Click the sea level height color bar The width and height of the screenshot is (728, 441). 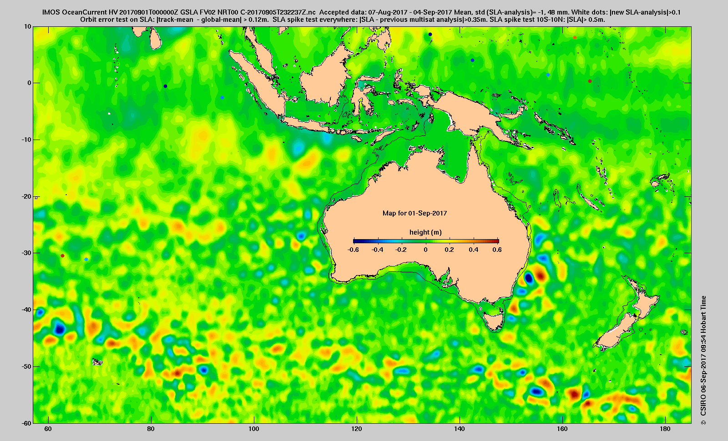pos(426,241)
